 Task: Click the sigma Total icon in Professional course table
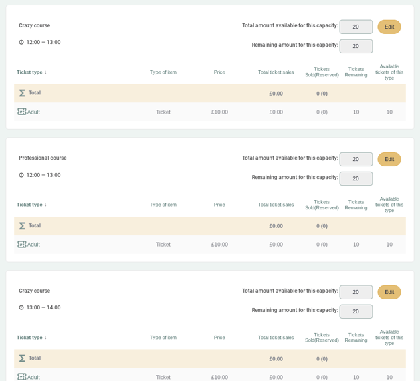[22, 226]
